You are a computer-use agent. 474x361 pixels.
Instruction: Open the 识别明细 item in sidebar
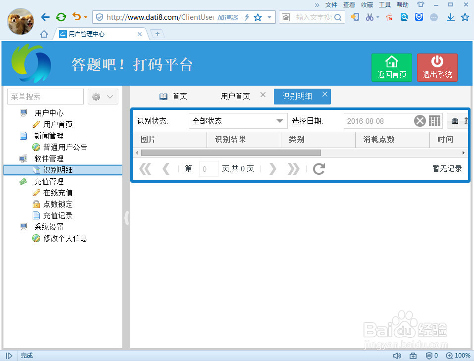58,170
